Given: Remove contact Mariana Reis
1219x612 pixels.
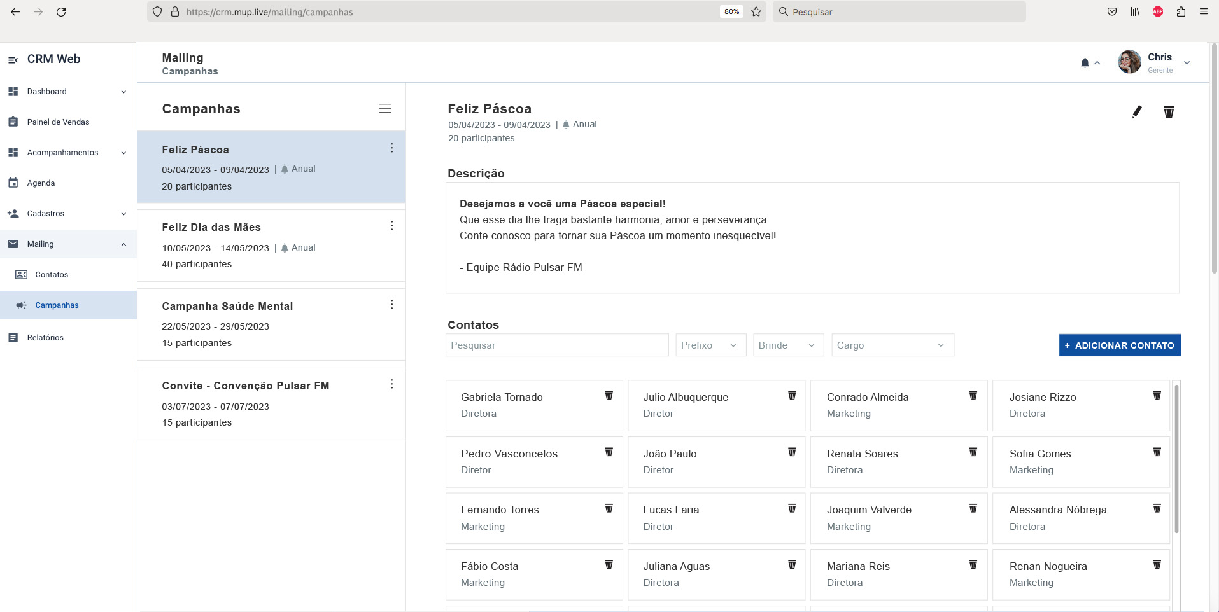Looking at the screenshot, I should point(973,565).
